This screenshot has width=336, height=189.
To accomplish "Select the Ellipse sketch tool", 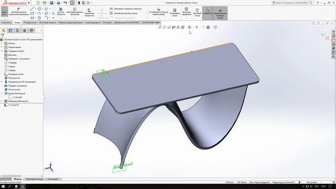I will 46,13.
